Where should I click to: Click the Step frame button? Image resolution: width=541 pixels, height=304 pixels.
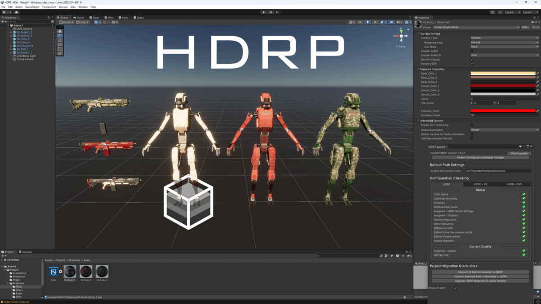click(277, 12)
